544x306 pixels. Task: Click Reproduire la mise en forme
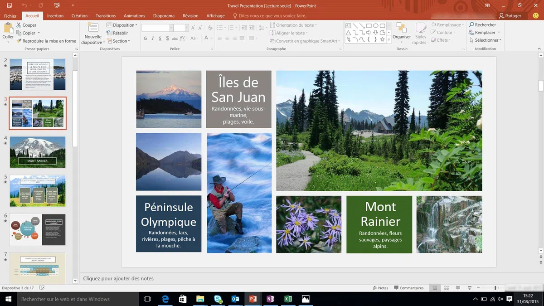(46, 41)
